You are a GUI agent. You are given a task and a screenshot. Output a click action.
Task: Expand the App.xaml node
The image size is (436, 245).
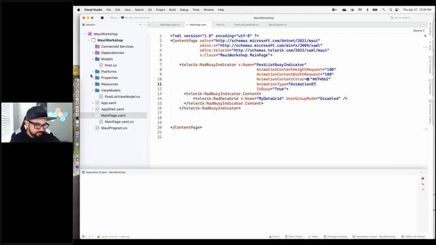tap(93, 103)
